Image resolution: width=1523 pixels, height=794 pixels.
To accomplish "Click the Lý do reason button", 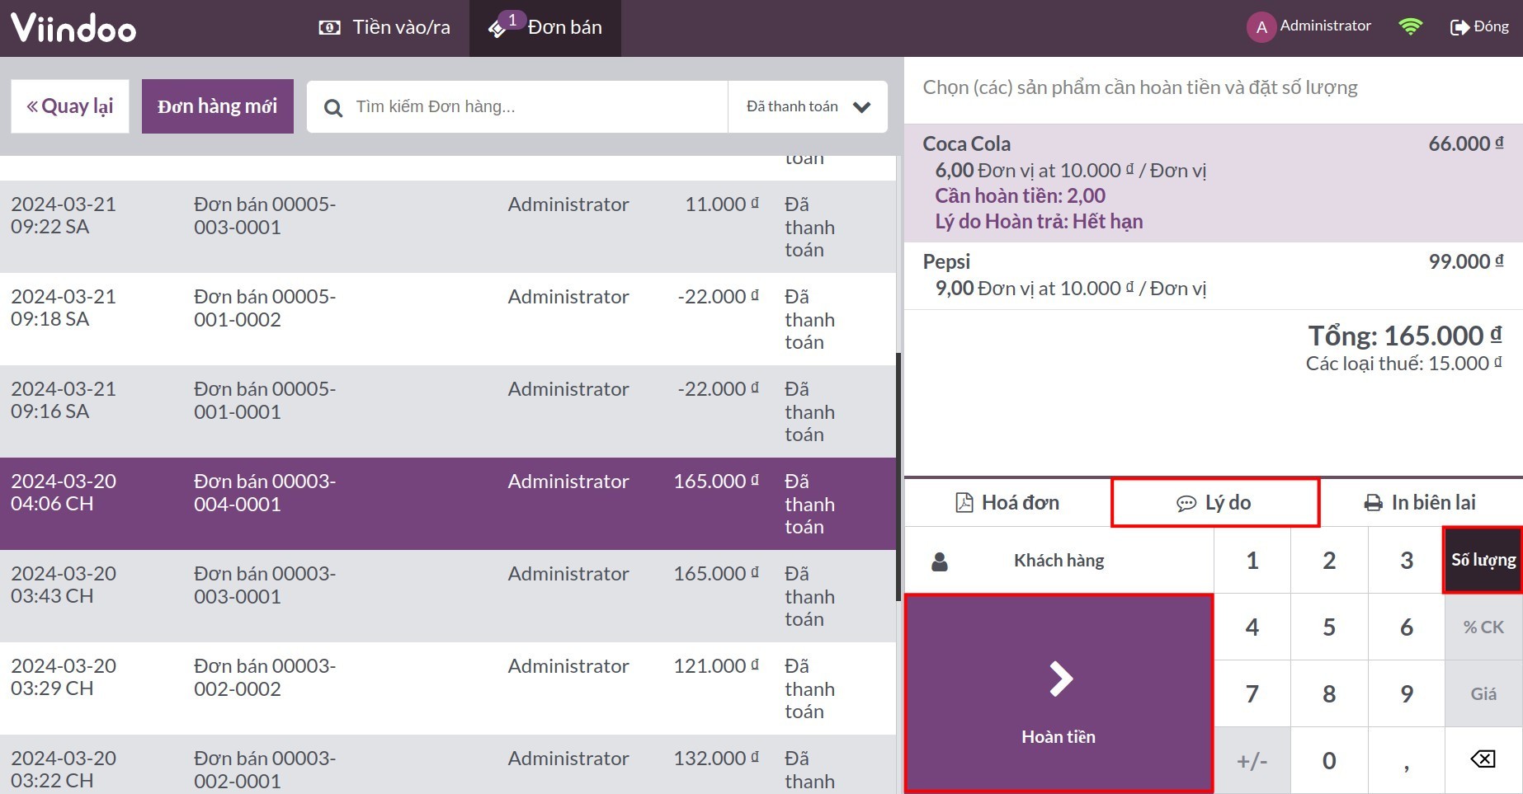I will [1214, 502].
